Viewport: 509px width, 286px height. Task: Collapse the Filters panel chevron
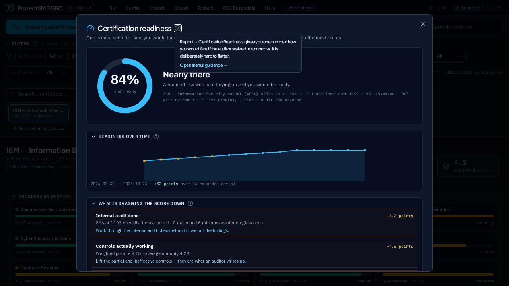click(7, 44)
